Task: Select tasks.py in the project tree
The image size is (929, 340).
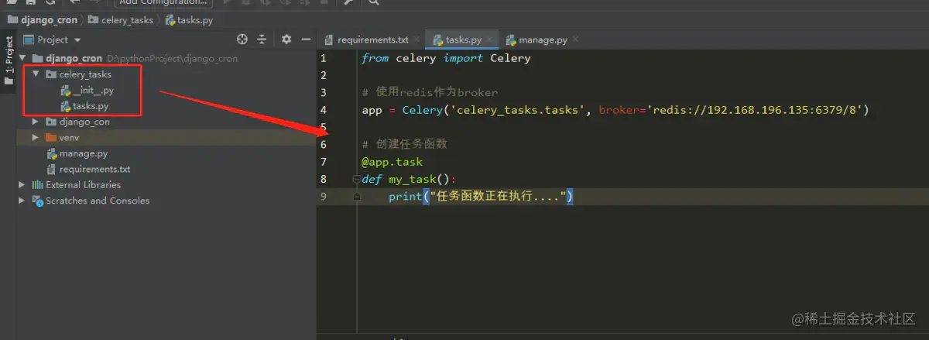Action: 91,106
